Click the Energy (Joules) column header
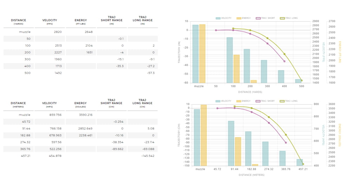This screenshot has width=344, height=193. (81, 105)
